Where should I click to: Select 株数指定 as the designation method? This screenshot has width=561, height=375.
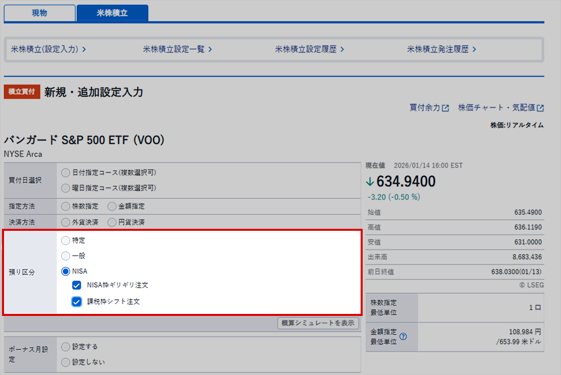point(65,206)
